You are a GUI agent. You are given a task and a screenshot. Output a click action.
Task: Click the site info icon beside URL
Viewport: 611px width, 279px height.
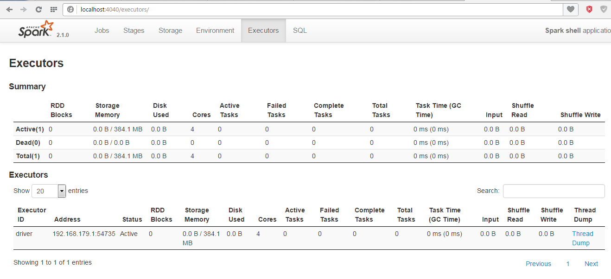(71, 9)
